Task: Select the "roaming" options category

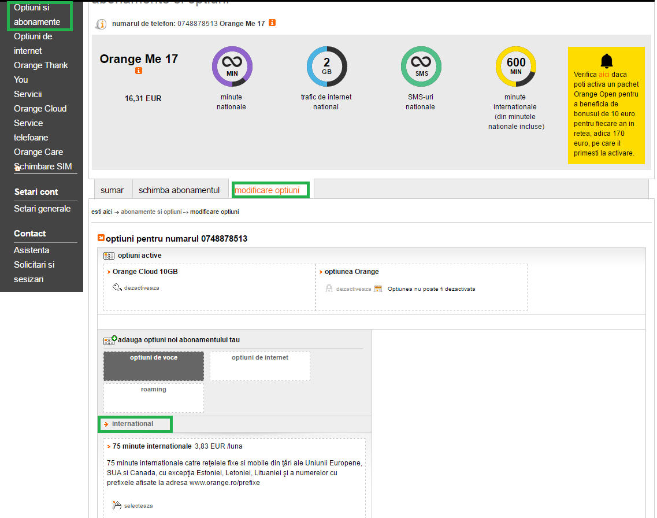Action: point(153,398)
